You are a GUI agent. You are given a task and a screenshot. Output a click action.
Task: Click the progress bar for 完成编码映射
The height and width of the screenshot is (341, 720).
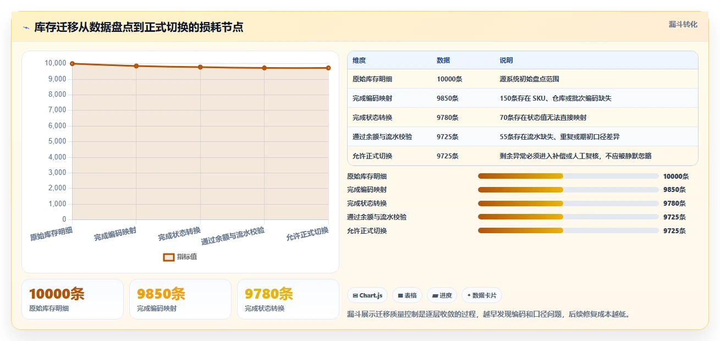pyautogui.click(x=568, y=190)
